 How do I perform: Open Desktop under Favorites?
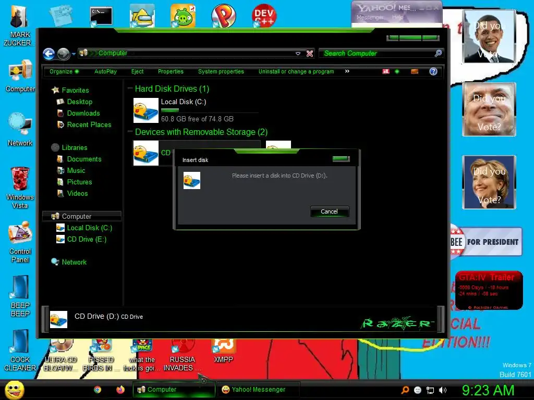80,102
